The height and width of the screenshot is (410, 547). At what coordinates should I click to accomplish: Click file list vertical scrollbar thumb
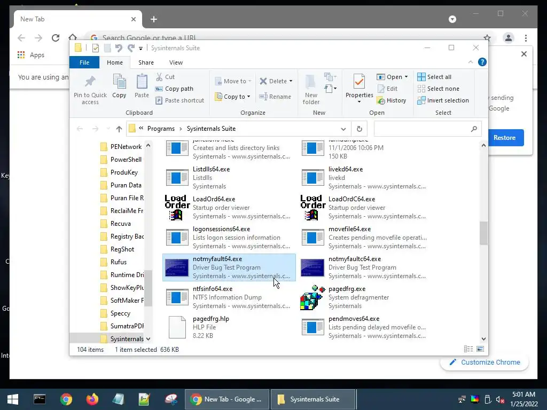click(x=483, y=233)
